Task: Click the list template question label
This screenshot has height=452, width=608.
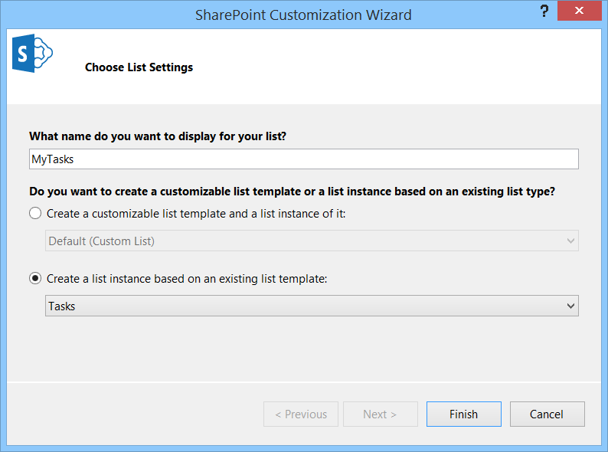Action: pos(292,192)
